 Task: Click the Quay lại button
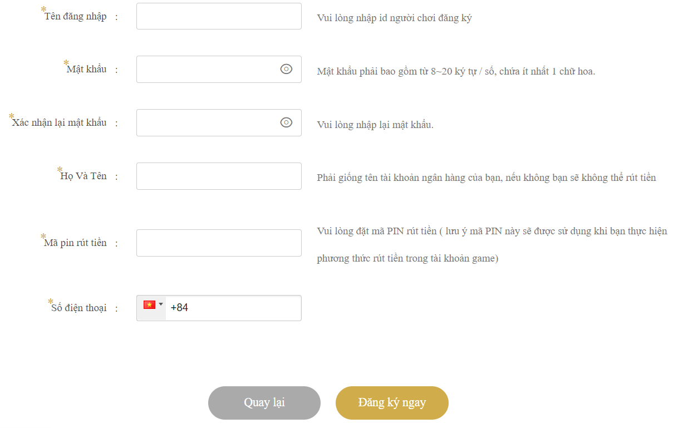(x=264, y=402)
